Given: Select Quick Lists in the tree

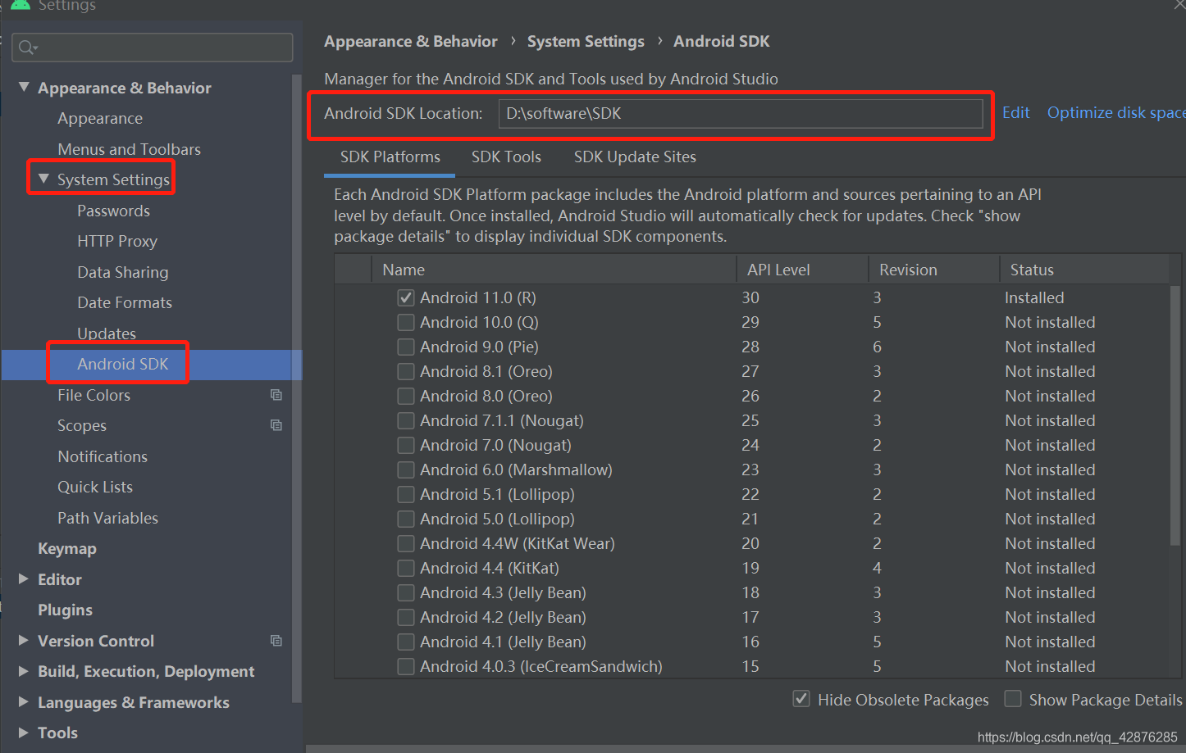Looking at the screenshot, I should (95, 487).
